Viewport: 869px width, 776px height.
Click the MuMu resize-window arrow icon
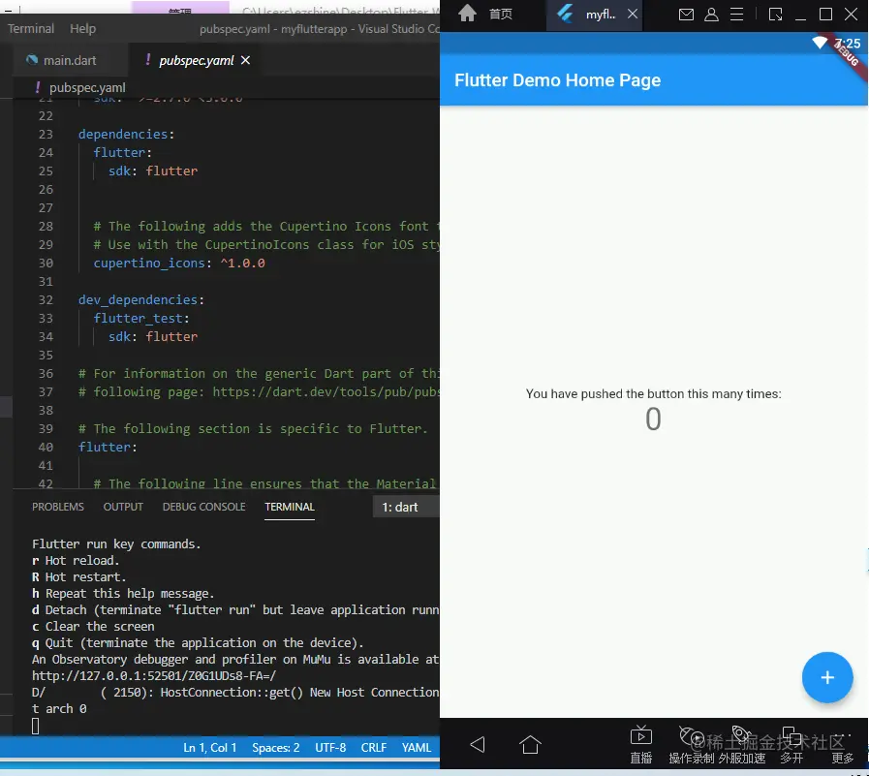pyautogui.click(x=775, y=15)
